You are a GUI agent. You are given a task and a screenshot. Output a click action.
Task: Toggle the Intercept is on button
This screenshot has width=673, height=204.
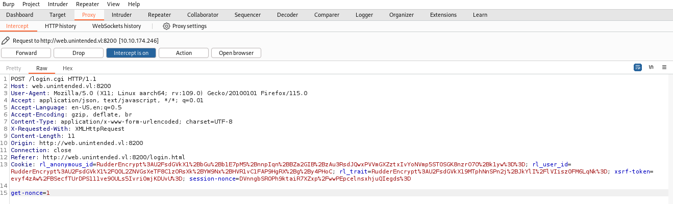tap(131, 53)
